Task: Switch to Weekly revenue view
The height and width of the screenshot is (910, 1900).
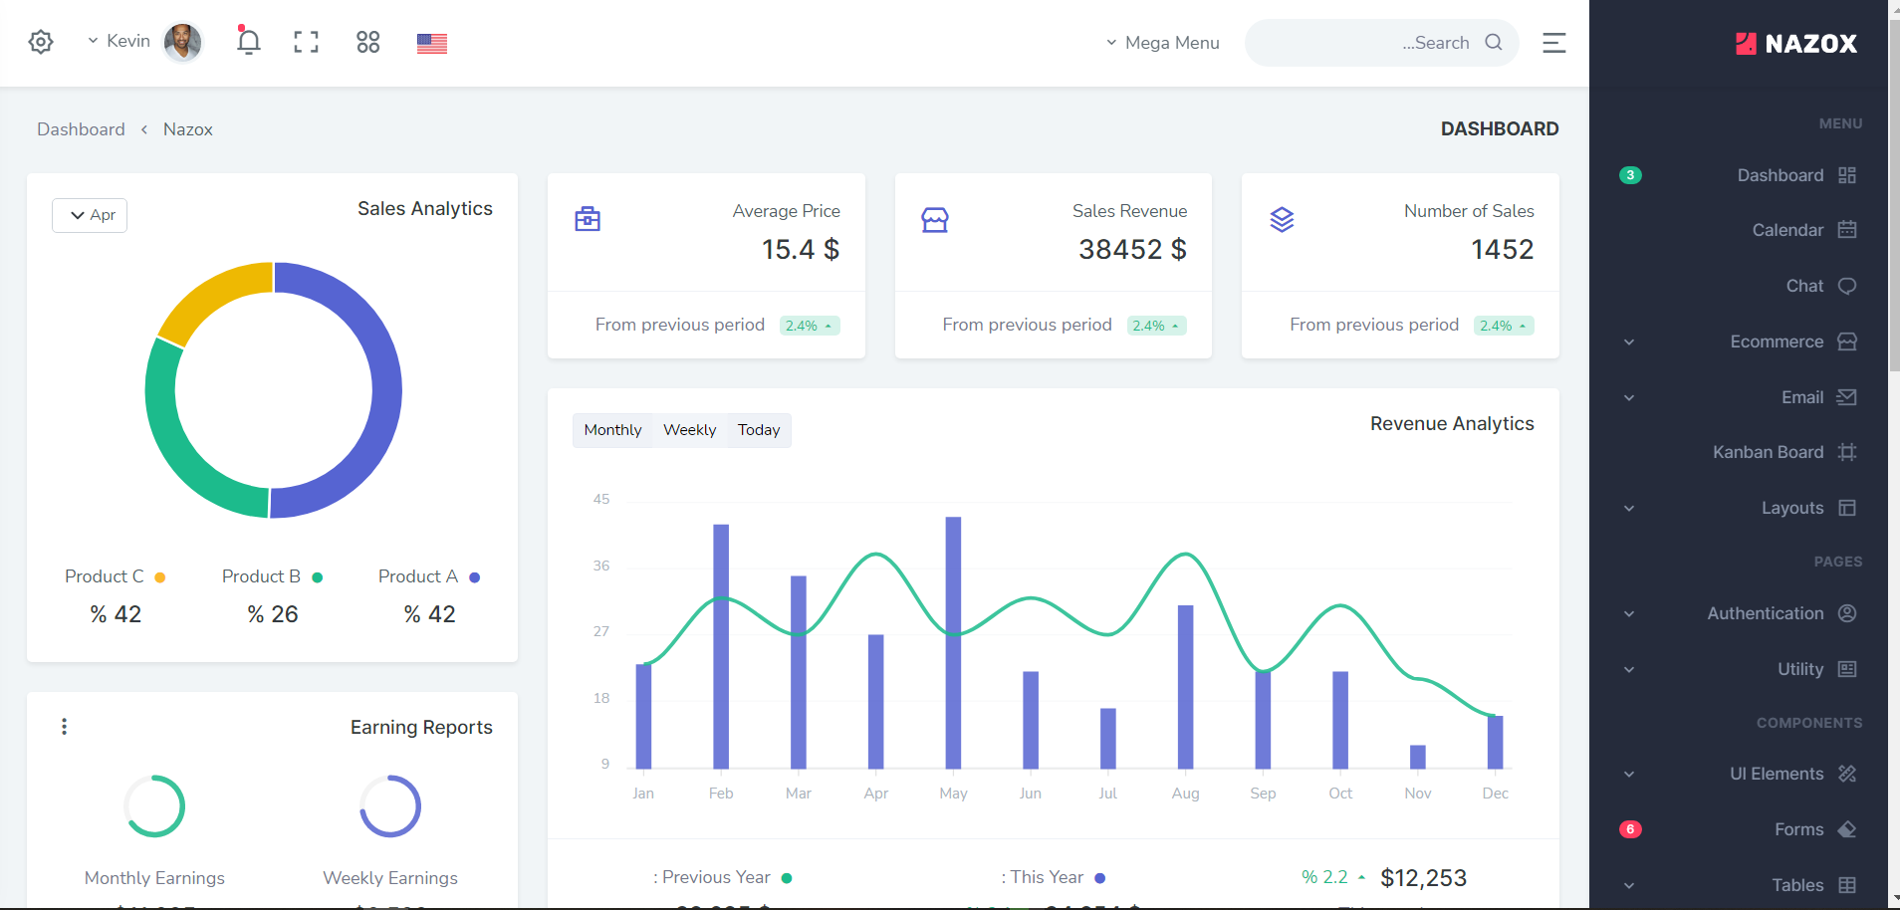Action: click(x=689, y=430)
